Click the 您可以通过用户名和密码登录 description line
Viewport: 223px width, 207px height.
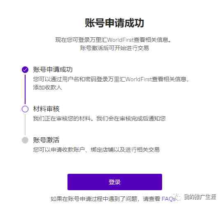click(x=111, y=79)
